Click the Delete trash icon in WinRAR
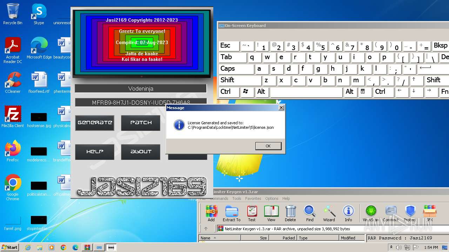449x252 pixels. point(290,213)
